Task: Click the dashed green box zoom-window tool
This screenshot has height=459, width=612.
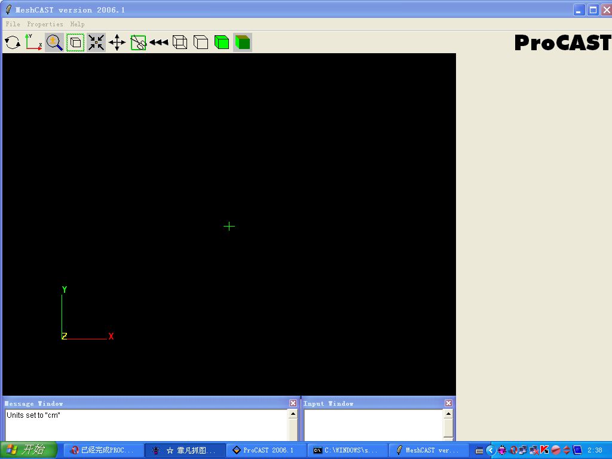Action: click(75, 42)
